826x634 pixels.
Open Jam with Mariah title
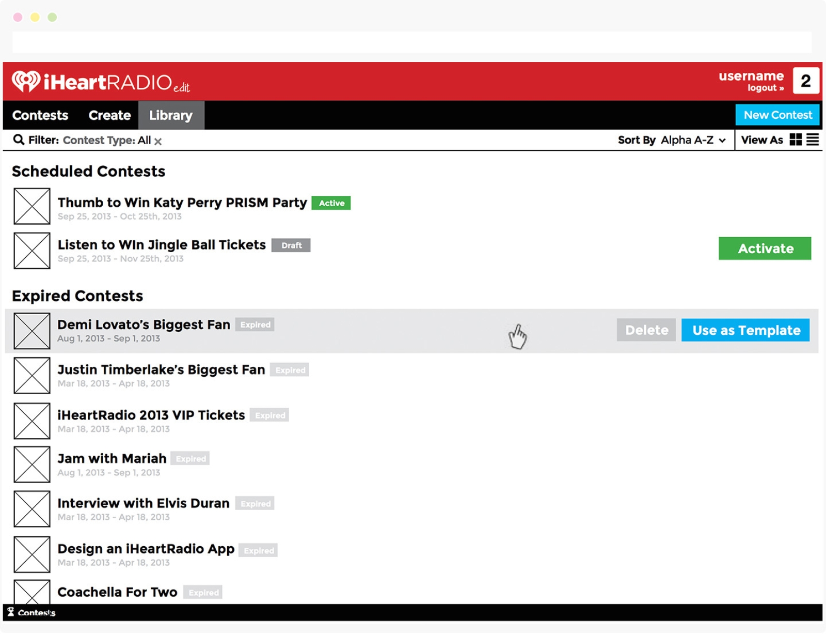point(112,458)
